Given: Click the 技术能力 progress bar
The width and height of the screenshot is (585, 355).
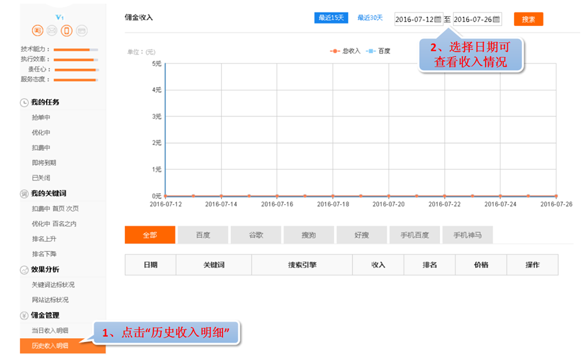Looking at the screenshot, I should click(x=75, y=49).
